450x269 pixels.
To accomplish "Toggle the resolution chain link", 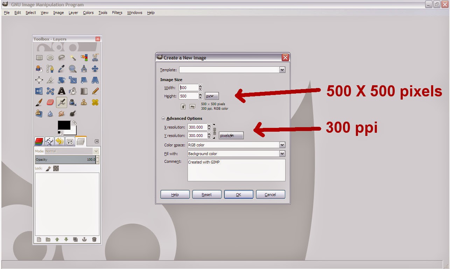I will [215, 131].
